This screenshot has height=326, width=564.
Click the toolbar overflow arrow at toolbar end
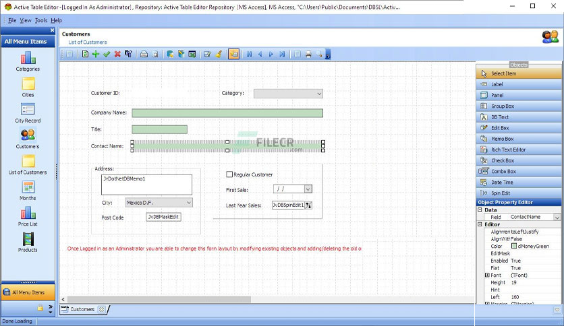coord(328,55)
